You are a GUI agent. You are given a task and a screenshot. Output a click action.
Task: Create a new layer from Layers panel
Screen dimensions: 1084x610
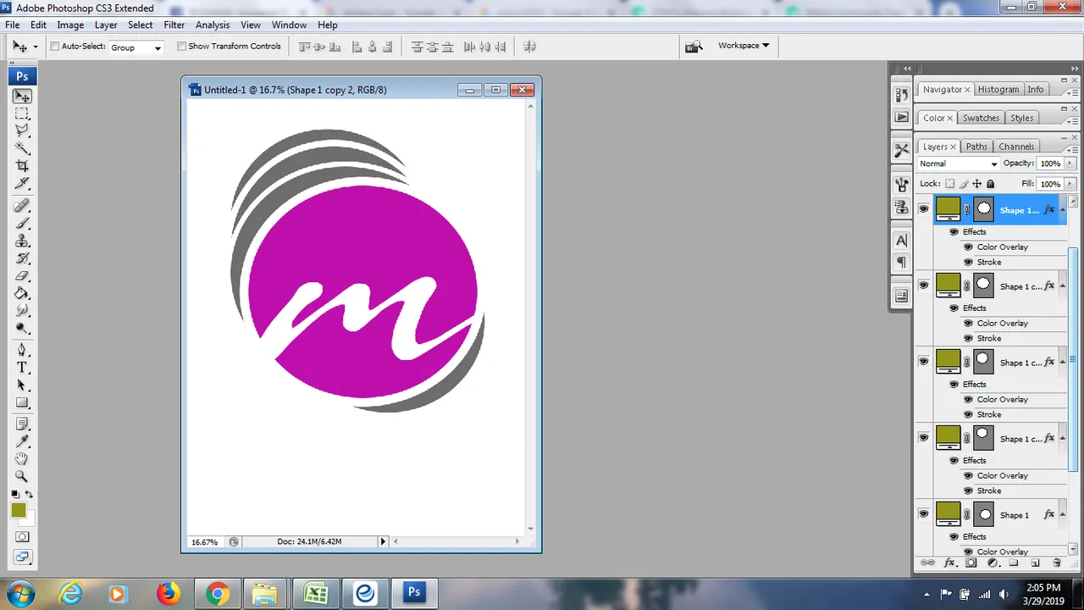(x=1035, y=563)
